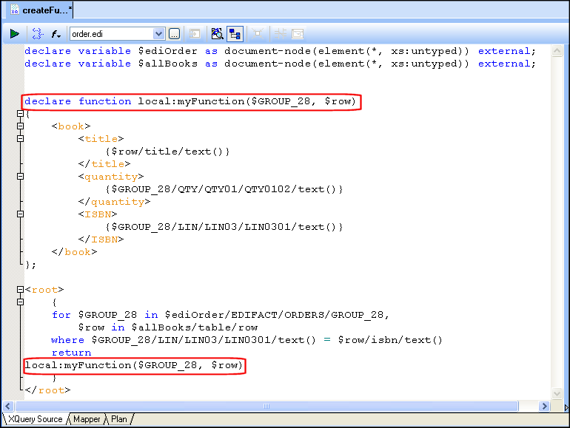
Task: Click '{$row/title/text()}' expression
Action: (167, 152)
